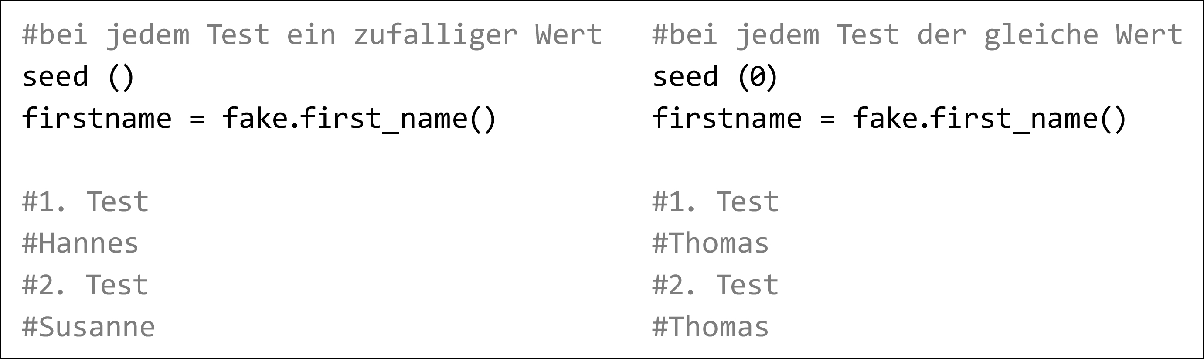Screen dimensions: 1204x359
Task: Click the comment about a random value per test
Action: coord(312,35)
